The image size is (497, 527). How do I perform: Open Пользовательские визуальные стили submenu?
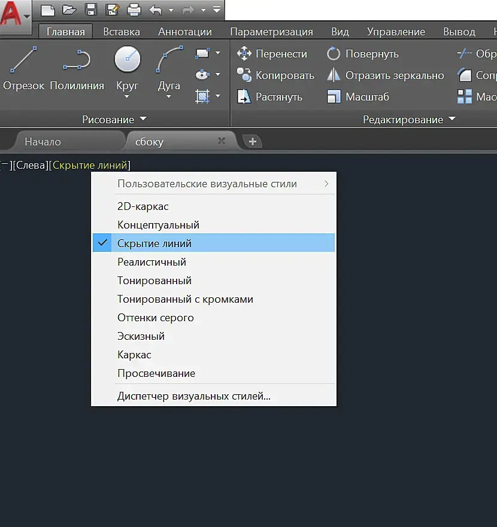point(214,184)
